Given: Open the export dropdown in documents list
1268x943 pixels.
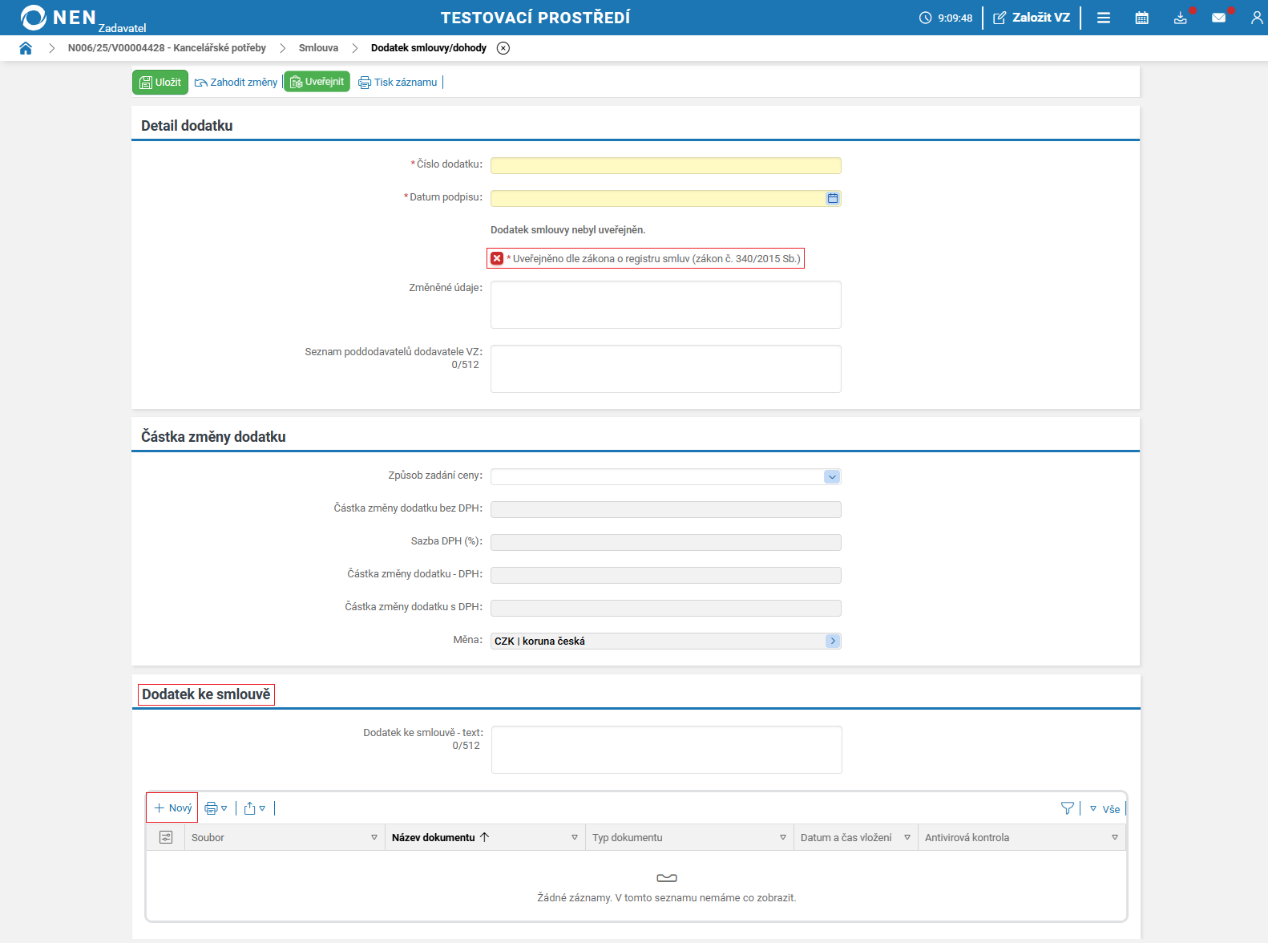Looking at the screenshot, I should coord(255,808).
